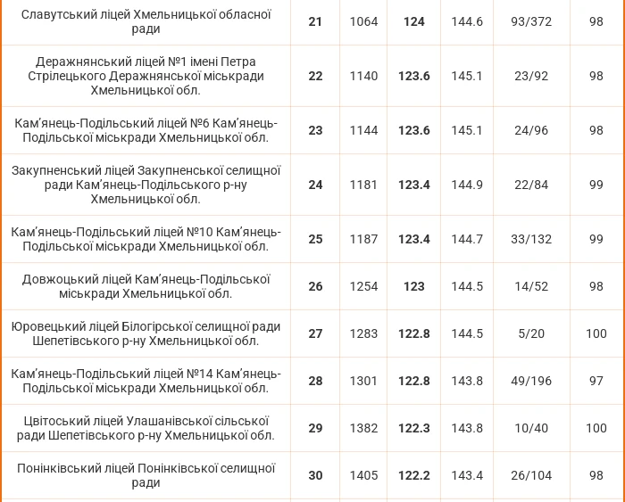
Task: Select the rank cell showing 29
Action: pos(315,428)
